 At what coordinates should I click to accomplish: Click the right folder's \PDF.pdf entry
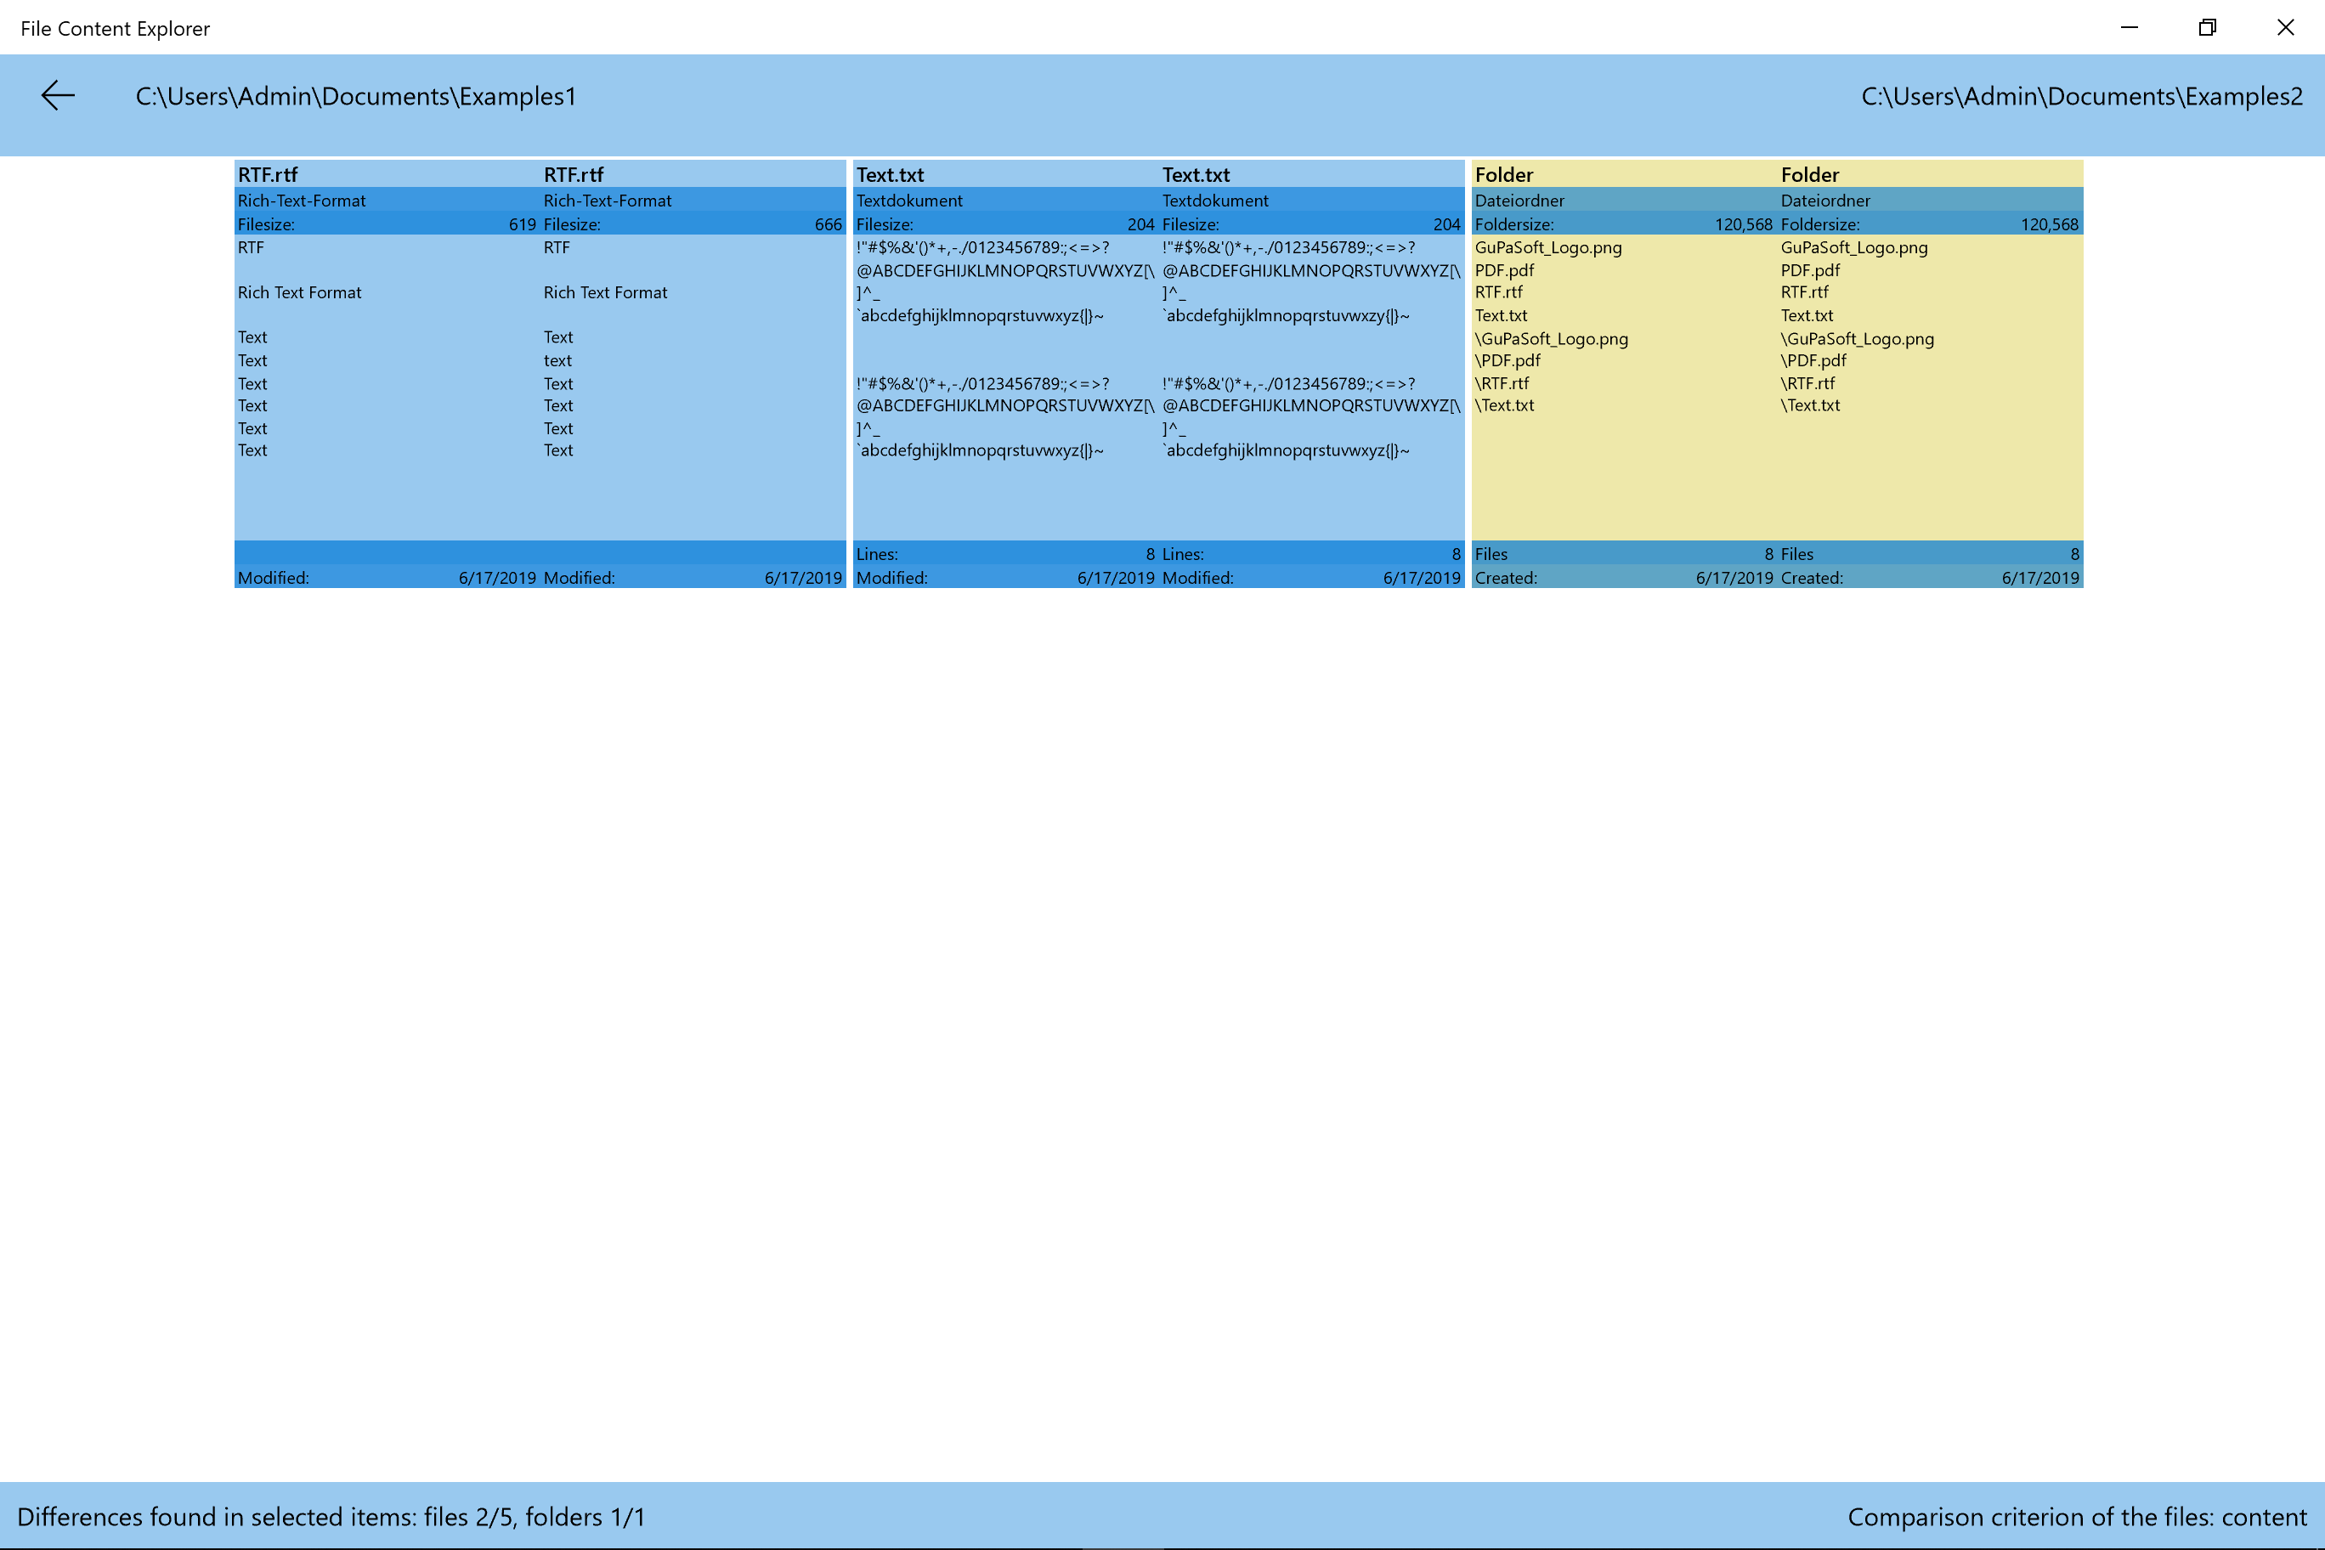(1813, 361)
